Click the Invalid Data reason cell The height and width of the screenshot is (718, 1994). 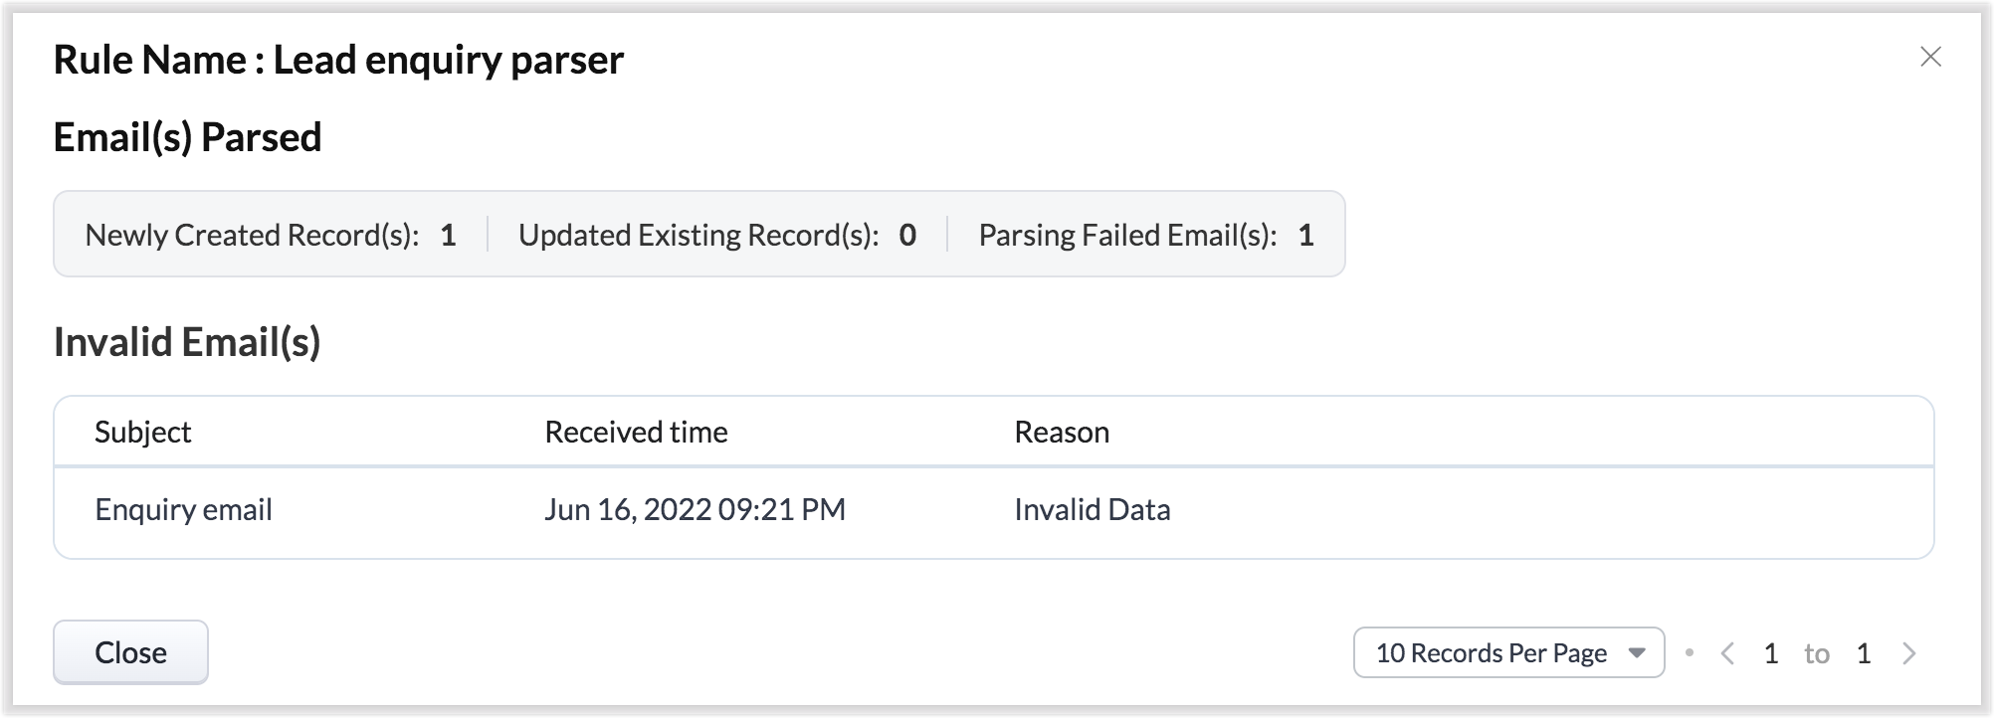pyautogui.click(x=1092, y=510)
